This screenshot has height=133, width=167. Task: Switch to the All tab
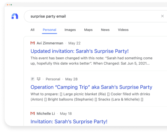[33, 30]
